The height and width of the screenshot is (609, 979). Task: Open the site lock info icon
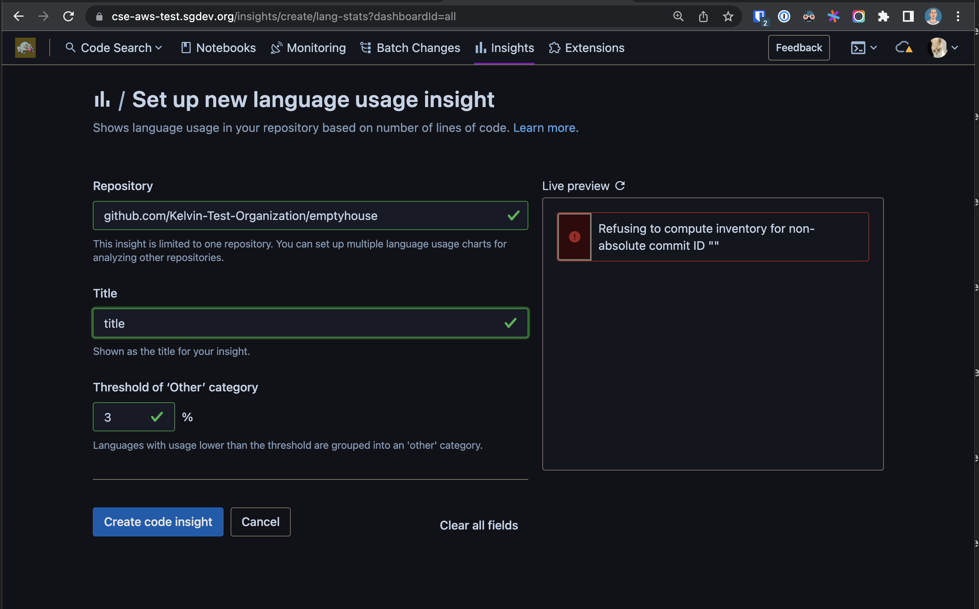[x=99, y=17]
